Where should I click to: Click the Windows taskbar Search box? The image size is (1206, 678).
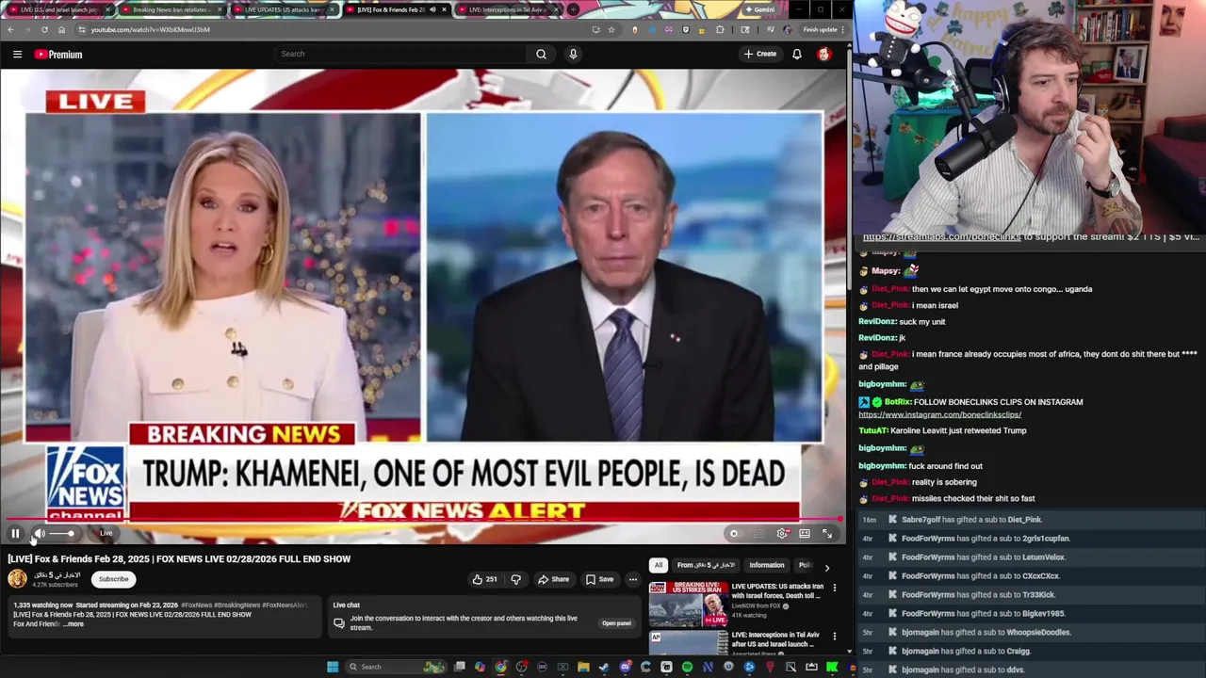coord(396,667)
